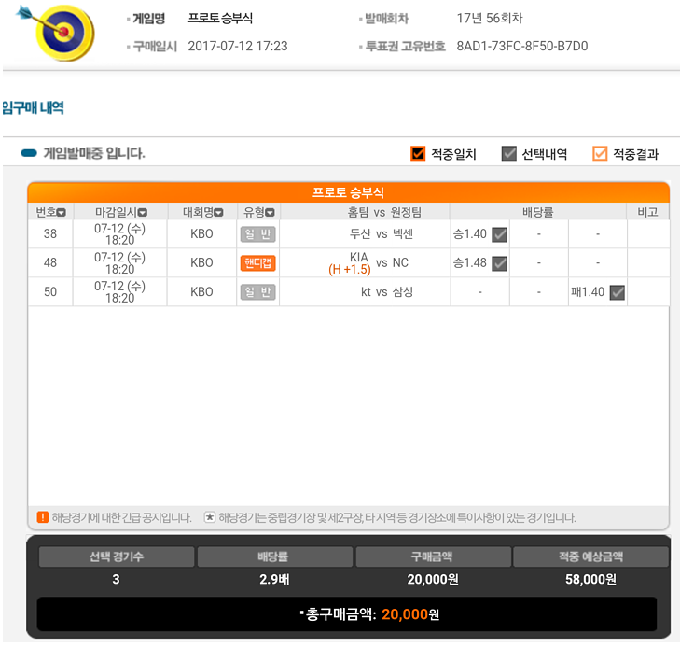This screenshot has height=648, width=680.
Task: Click the 선택 경기수 summary header
Action: [x=117, y=556]
